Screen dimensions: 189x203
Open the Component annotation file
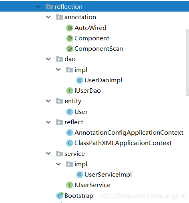tap(92, 38)
